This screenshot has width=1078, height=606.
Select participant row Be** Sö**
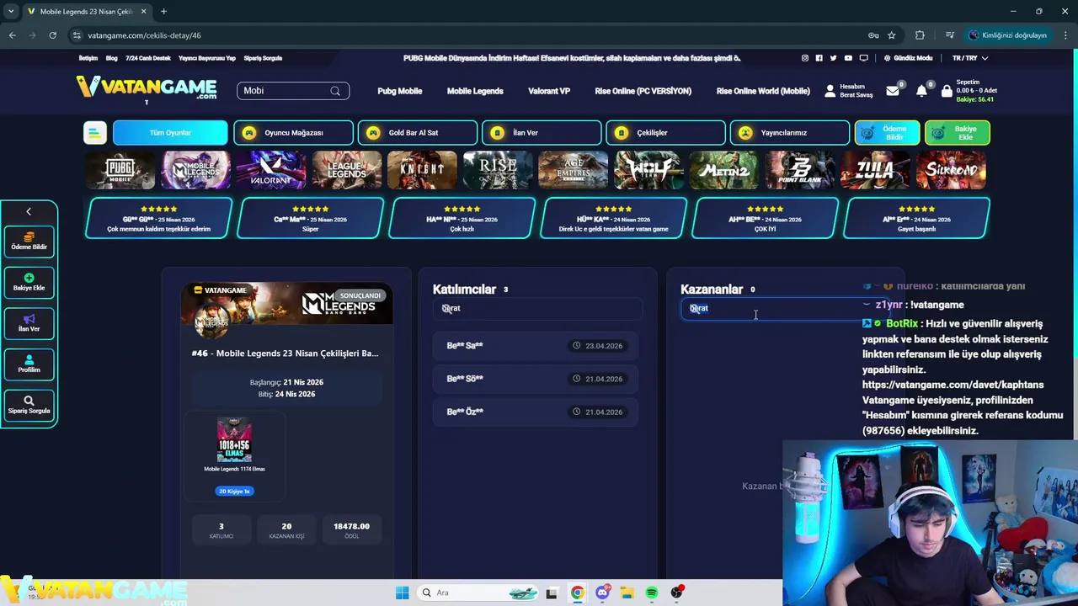coord(536,379)
